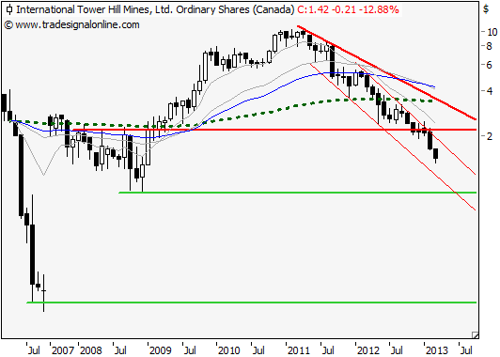Select the lowest green support line
Viewport: 500px width, 357px height.
(251, 303)
